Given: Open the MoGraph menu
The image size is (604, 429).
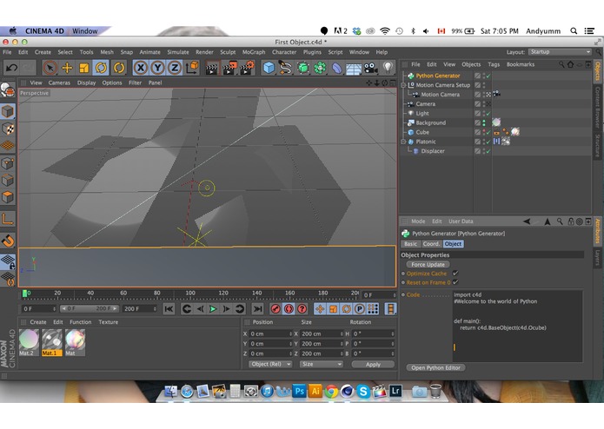Looking at the screenshot, I should [254, 52].
